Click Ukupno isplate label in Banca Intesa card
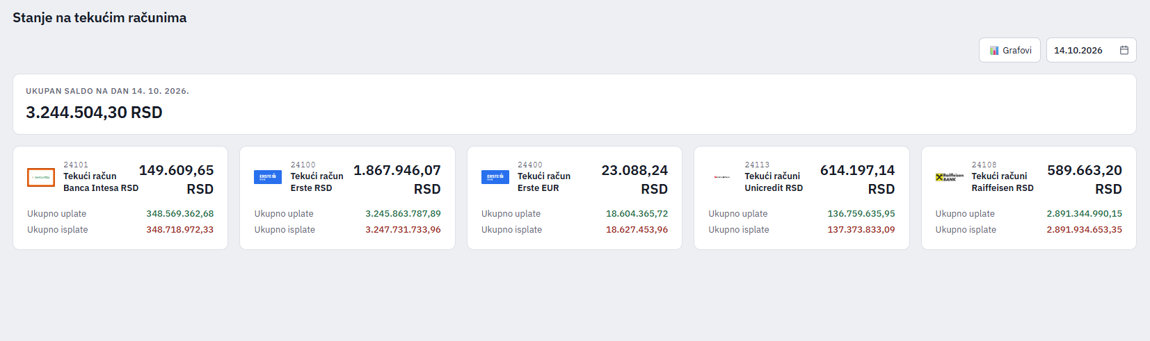 [58, 230]
